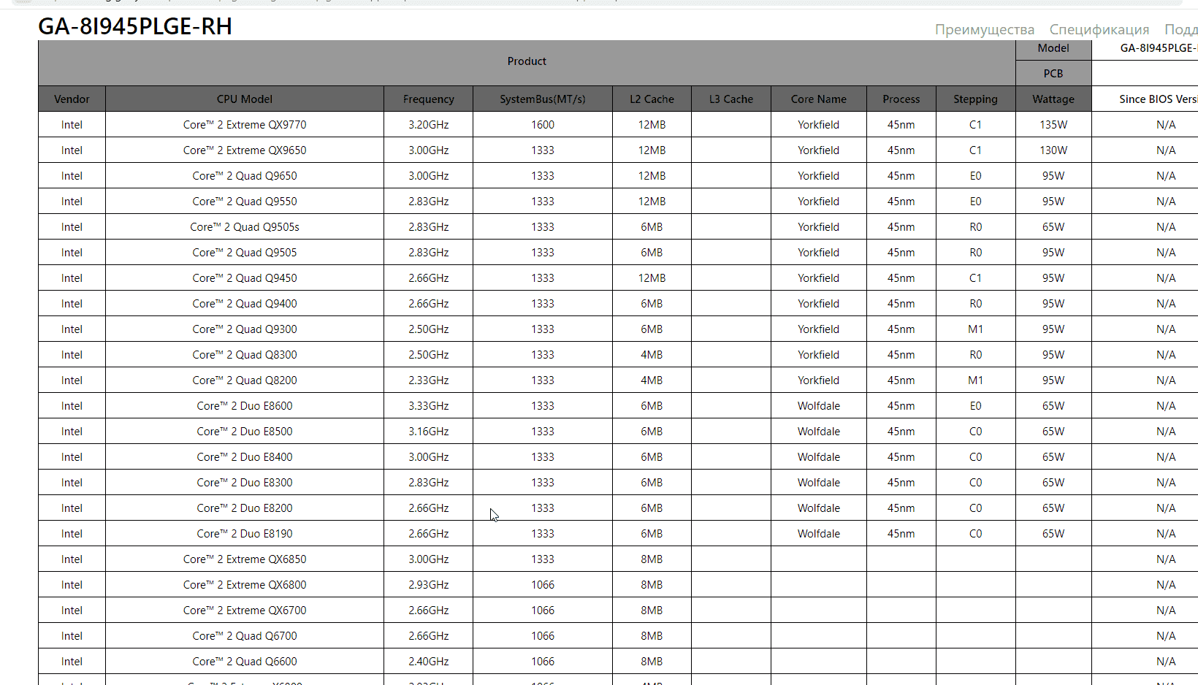Click the 3.20GHz frequency value
The height and width of the screenshot is (685, 1198).
pos(429,125)
